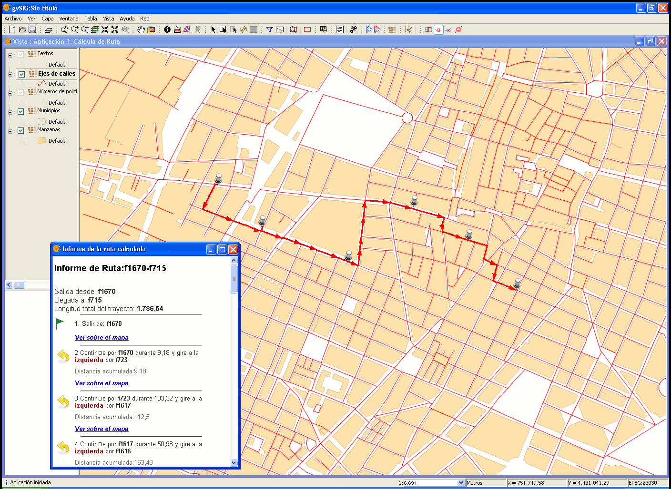This screenshot has height=489, width=671.
Task: Toggle the Números de policía layer checkbox
Action: pos(20,92)
